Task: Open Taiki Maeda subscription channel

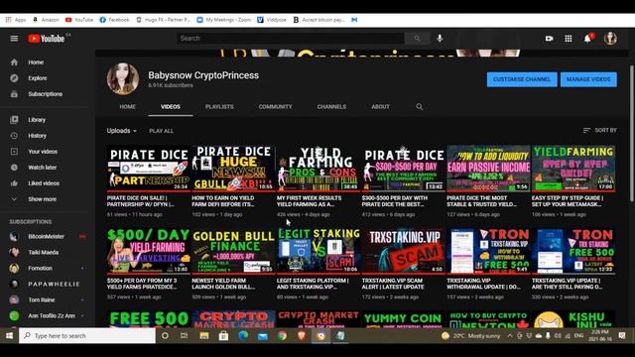Action: click(45, 252)
